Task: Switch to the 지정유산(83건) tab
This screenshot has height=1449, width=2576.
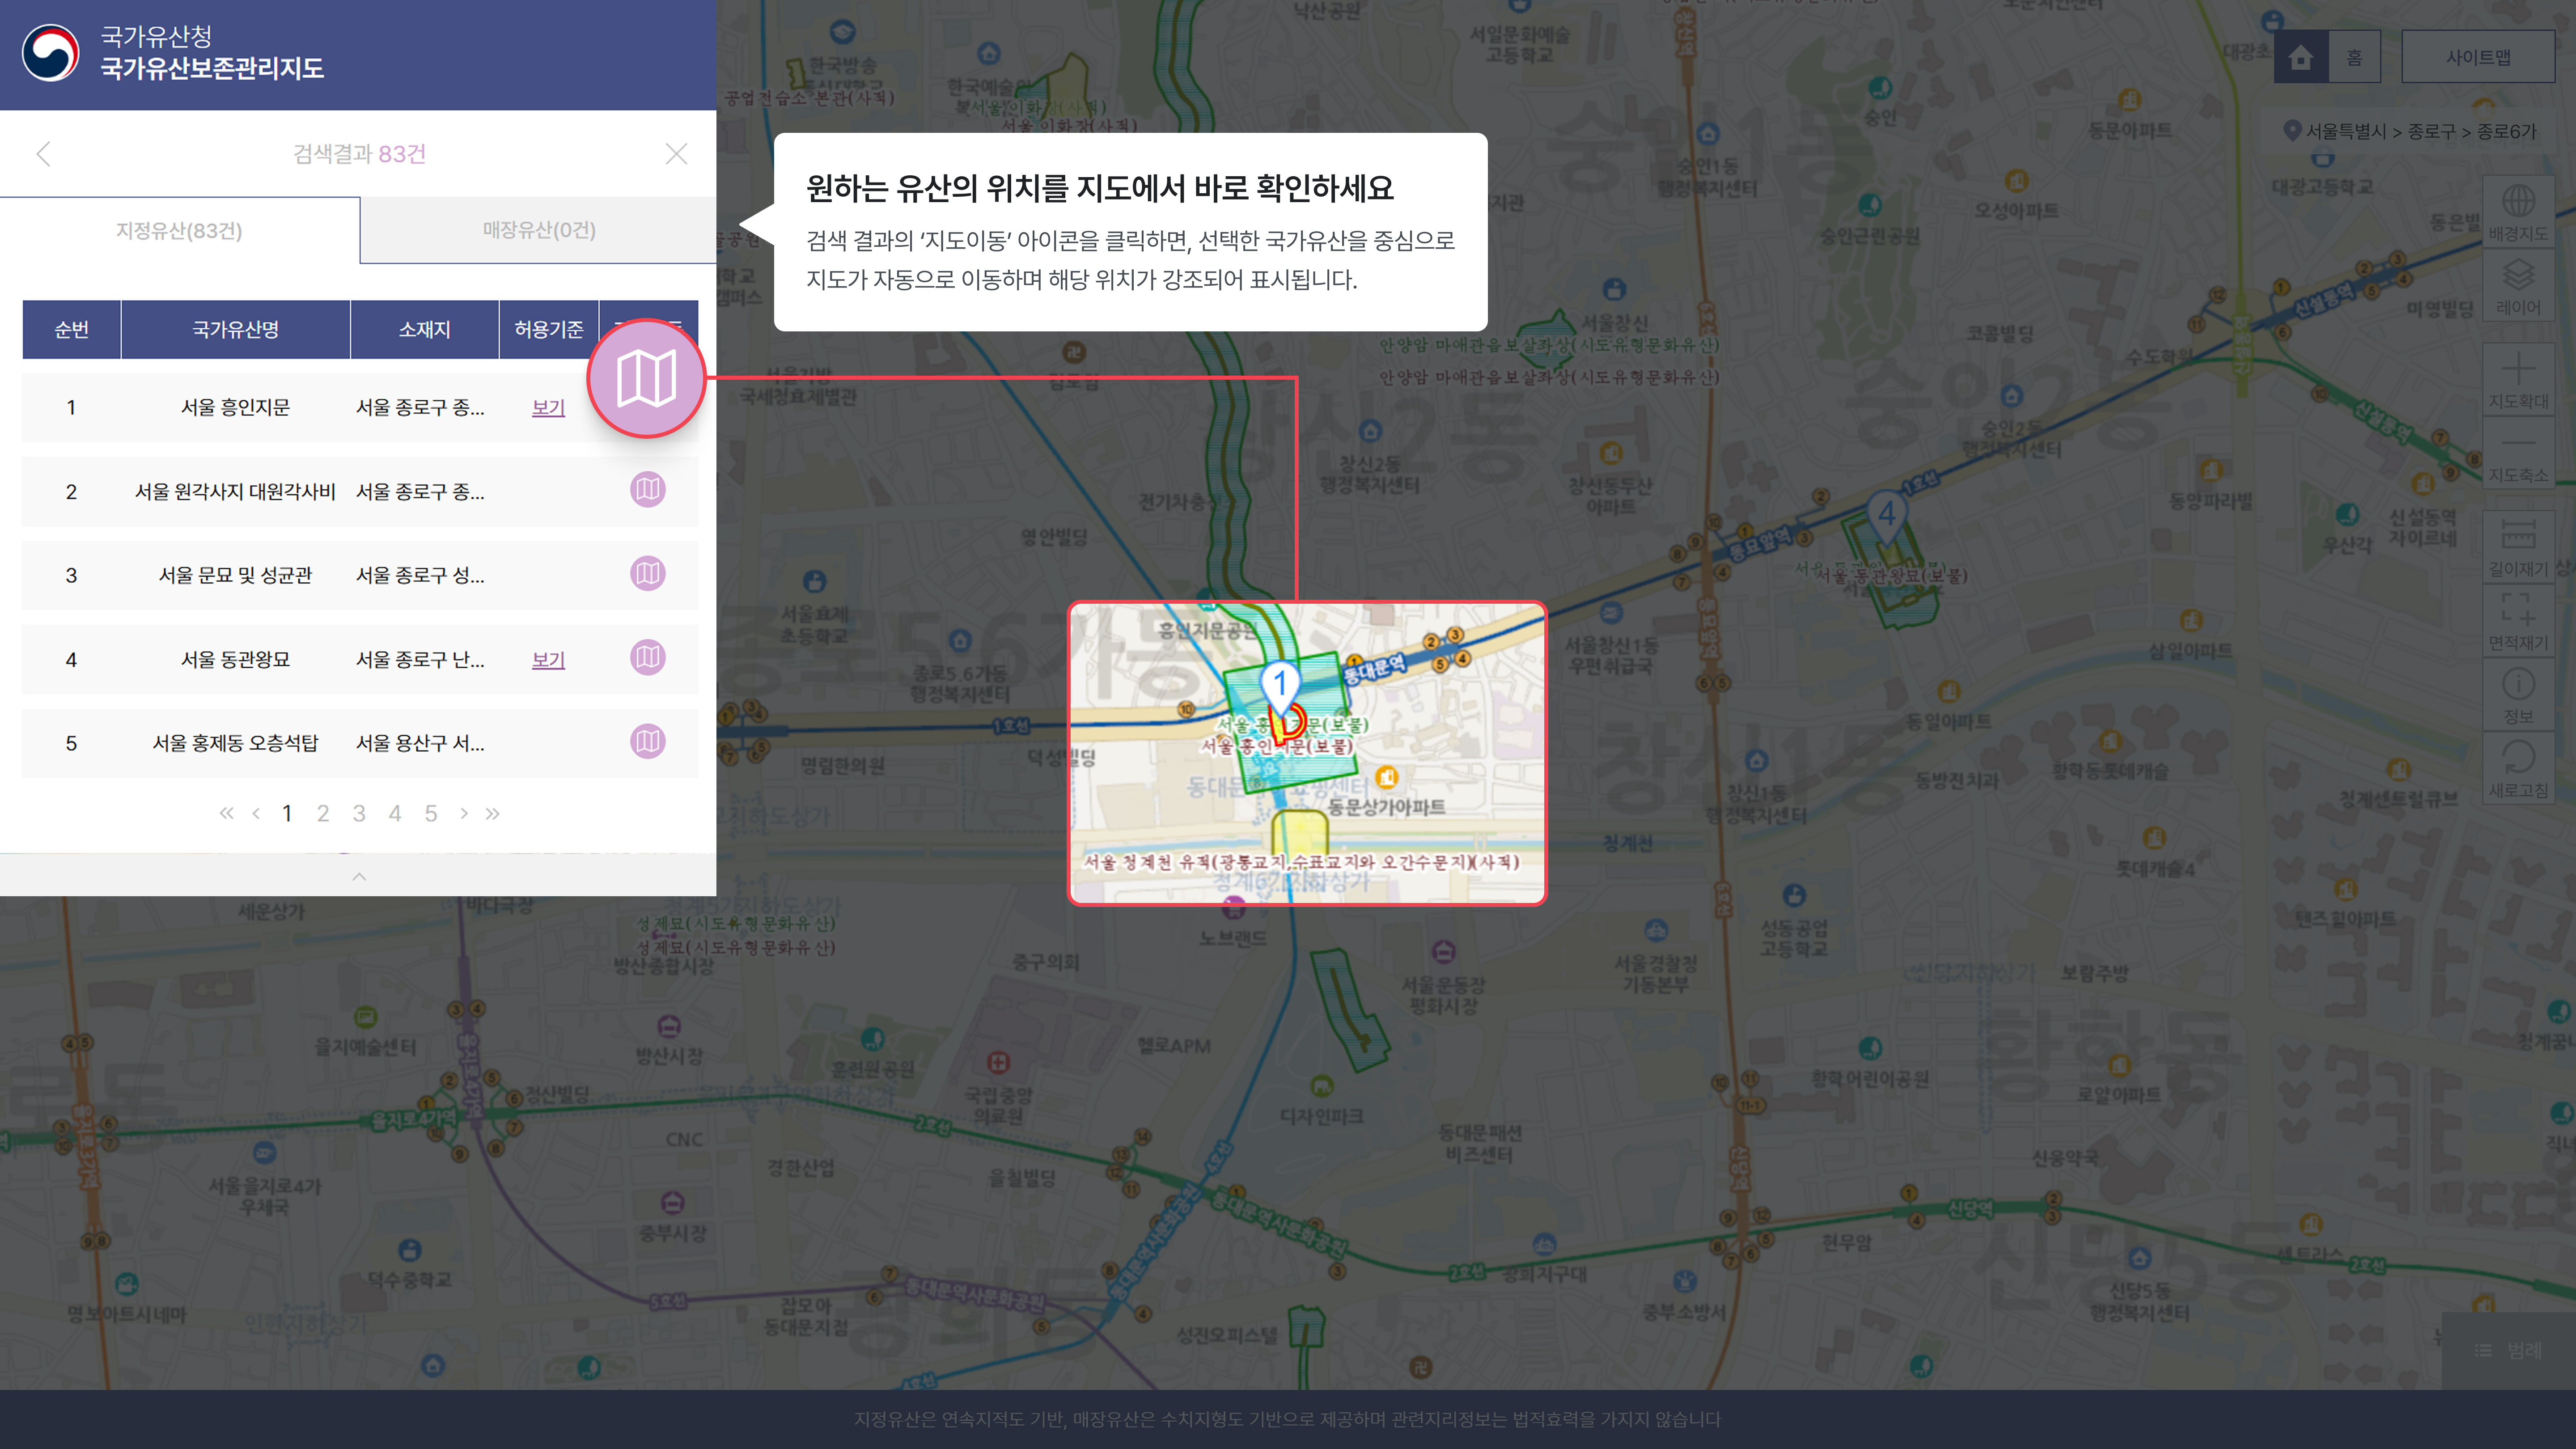Action: (180, 230)
